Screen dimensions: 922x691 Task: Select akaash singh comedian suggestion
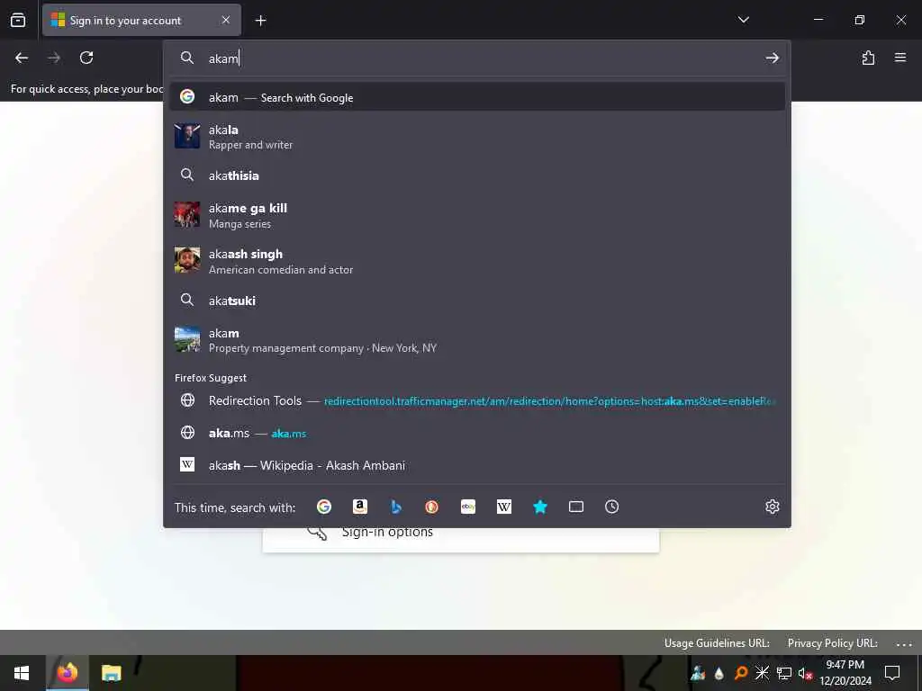pyautogui.click(x=477, y=261)
